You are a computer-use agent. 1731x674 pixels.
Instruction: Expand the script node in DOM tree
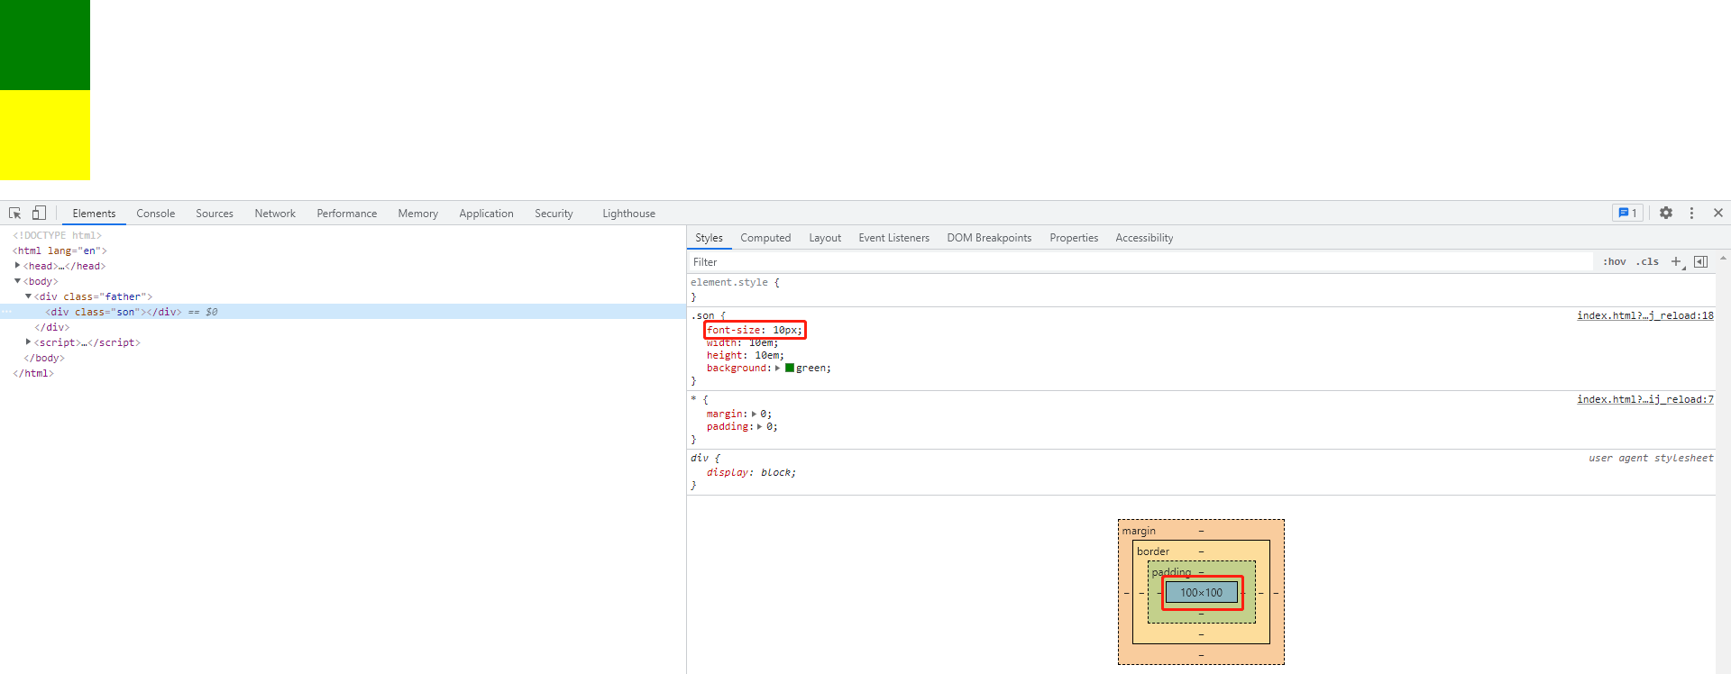point(29,342)
